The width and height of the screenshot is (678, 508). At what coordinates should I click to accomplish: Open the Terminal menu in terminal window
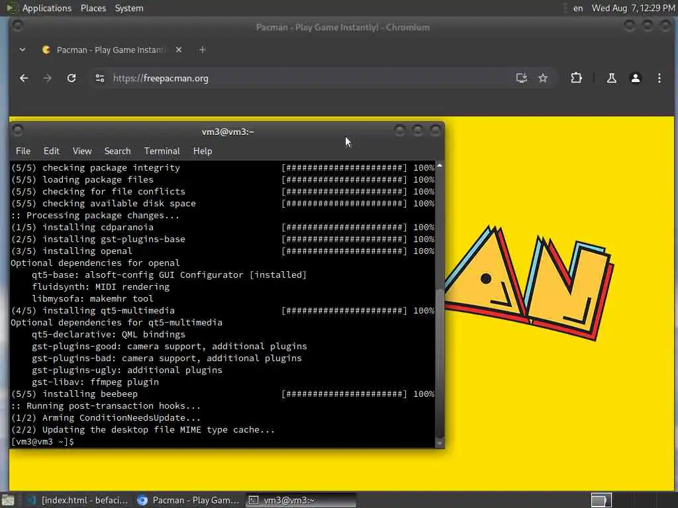[162, 151]
